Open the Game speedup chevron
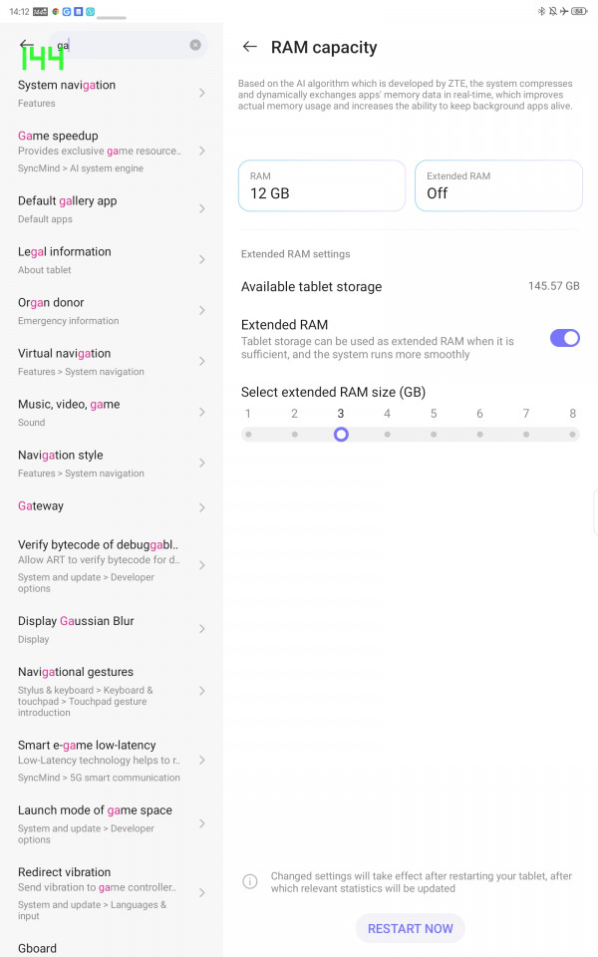This screenshot has width=598, height=957. click(x=202, y=151)
